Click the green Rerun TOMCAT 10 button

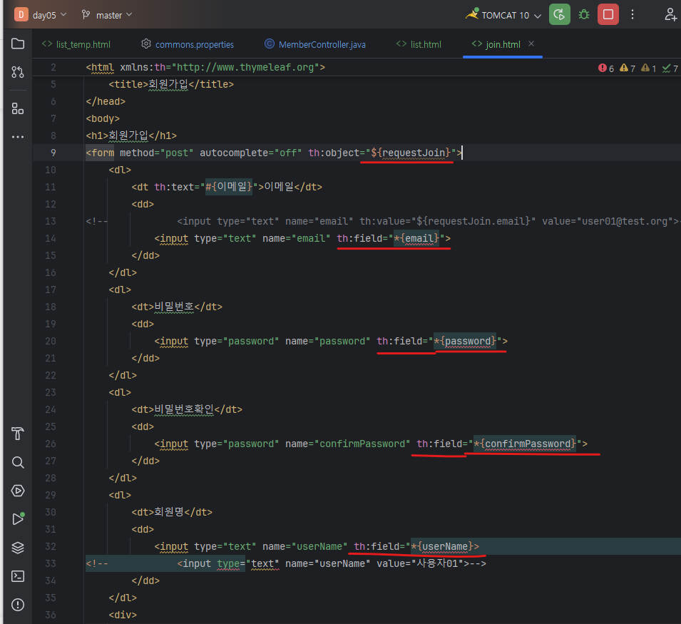(x=559, y=15)
